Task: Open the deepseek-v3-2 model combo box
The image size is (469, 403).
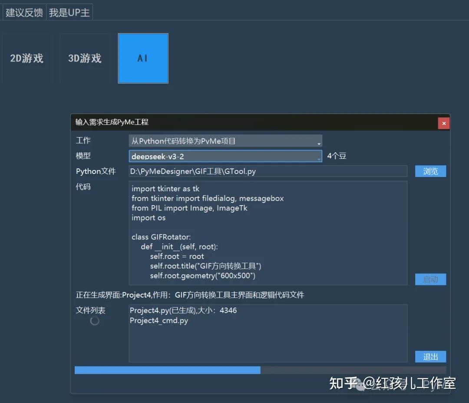Action: click(225, 156)
